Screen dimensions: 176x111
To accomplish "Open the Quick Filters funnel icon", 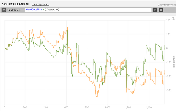I will (4, 10).
